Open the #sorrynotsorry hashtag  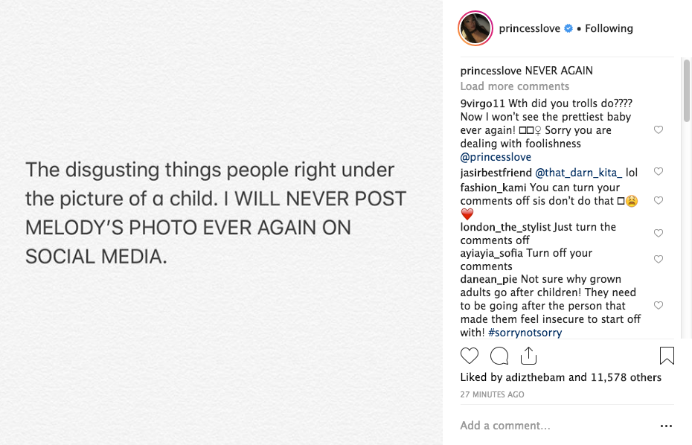click(525, 333)
